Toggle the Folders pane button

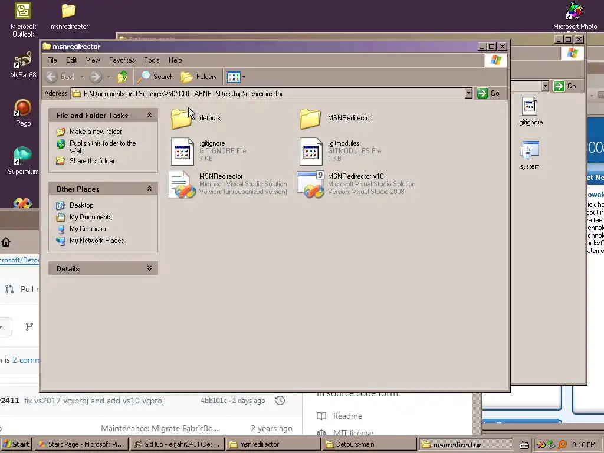199,77
